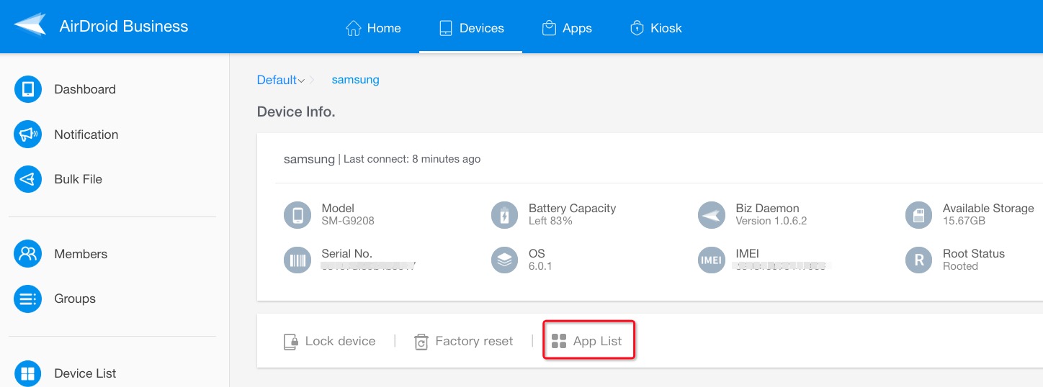
Task: Click the Lock device padlock icon
Action: 290,342
